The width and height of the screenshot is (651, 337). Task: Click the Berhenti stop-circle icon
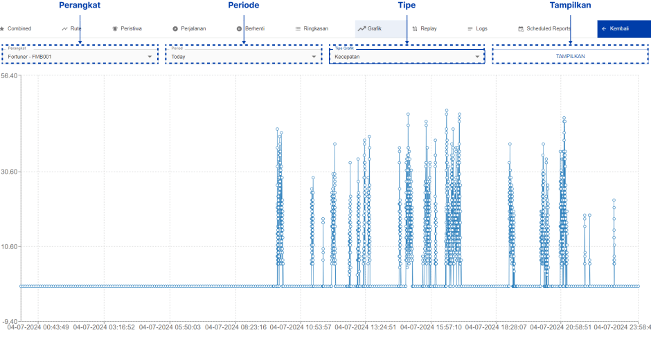[x=239, y=29]
